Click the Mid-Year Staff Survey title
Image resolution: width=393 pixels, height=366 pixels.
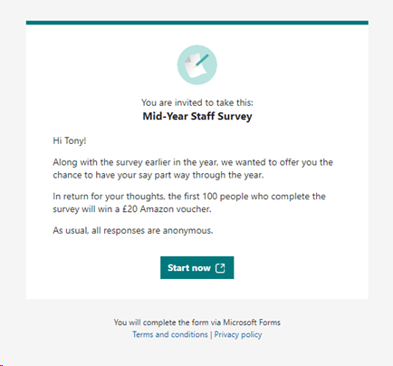point(197,116)
